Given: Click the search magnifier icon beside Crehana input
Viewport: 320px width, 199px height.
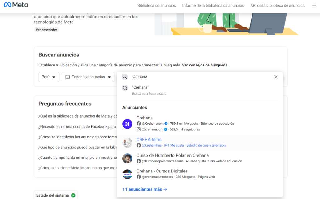Looking at the screenshot, I should pos(125,77).
